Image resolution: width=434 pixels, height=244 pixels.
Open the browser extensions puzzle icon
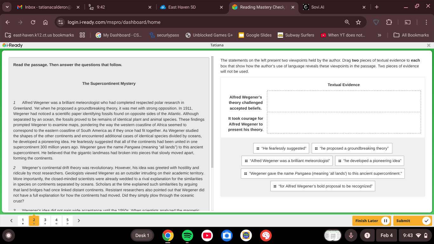click(389, 22)
